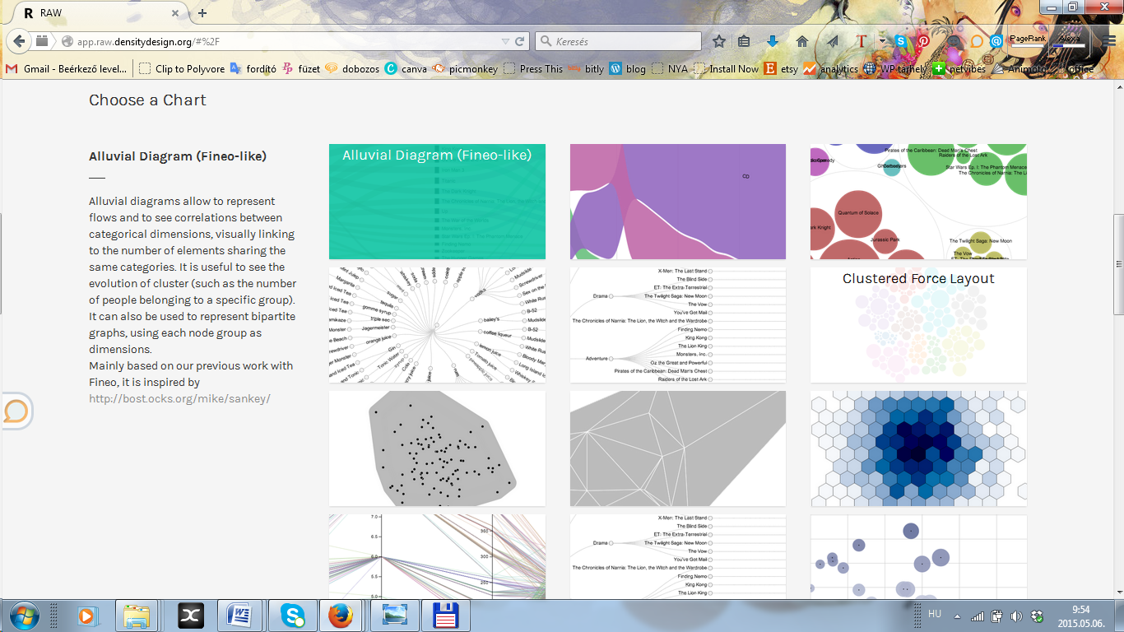Reload the page with the refresh icon
Image resolution: width=1124 pixels, height=632 pixels.
[x=520, y=41]
